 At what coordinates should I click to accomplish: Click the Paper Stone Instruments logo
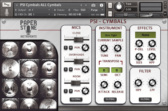(29, 29)
